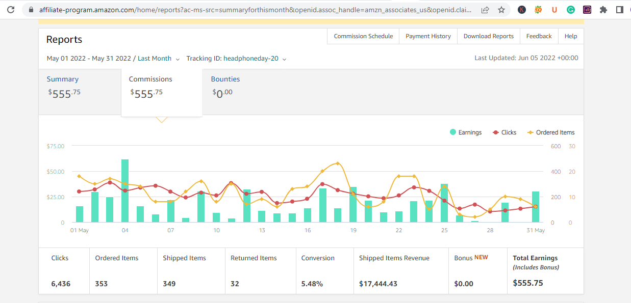Image resolution: width=631 pixels, height=303 pixels.
Task: Click Download Reports
Action: click(x=489, y=36)
